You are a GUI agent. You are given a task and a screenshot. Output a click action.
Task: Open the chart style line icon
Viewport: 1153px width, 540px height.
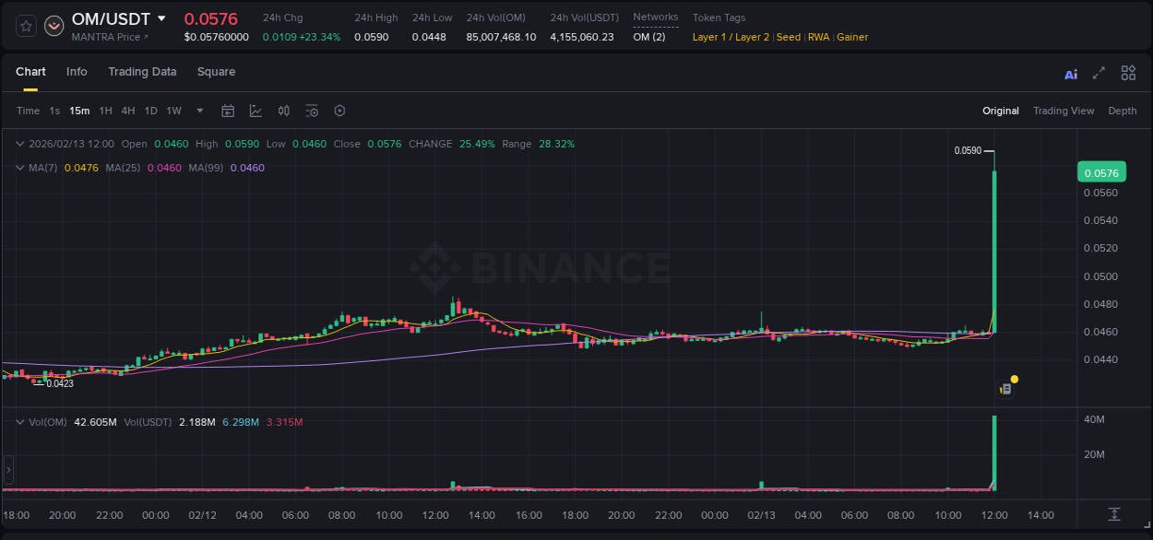(x=256, y=111)
